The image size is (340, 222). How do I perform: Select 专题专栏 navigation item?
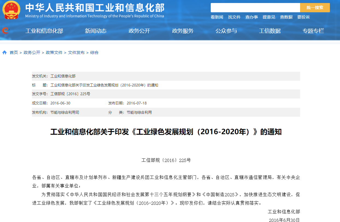click(313, 31)
